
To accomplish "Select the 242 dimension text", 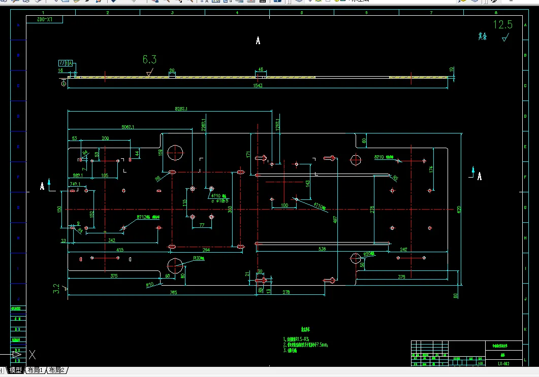I will coord(403,249).
